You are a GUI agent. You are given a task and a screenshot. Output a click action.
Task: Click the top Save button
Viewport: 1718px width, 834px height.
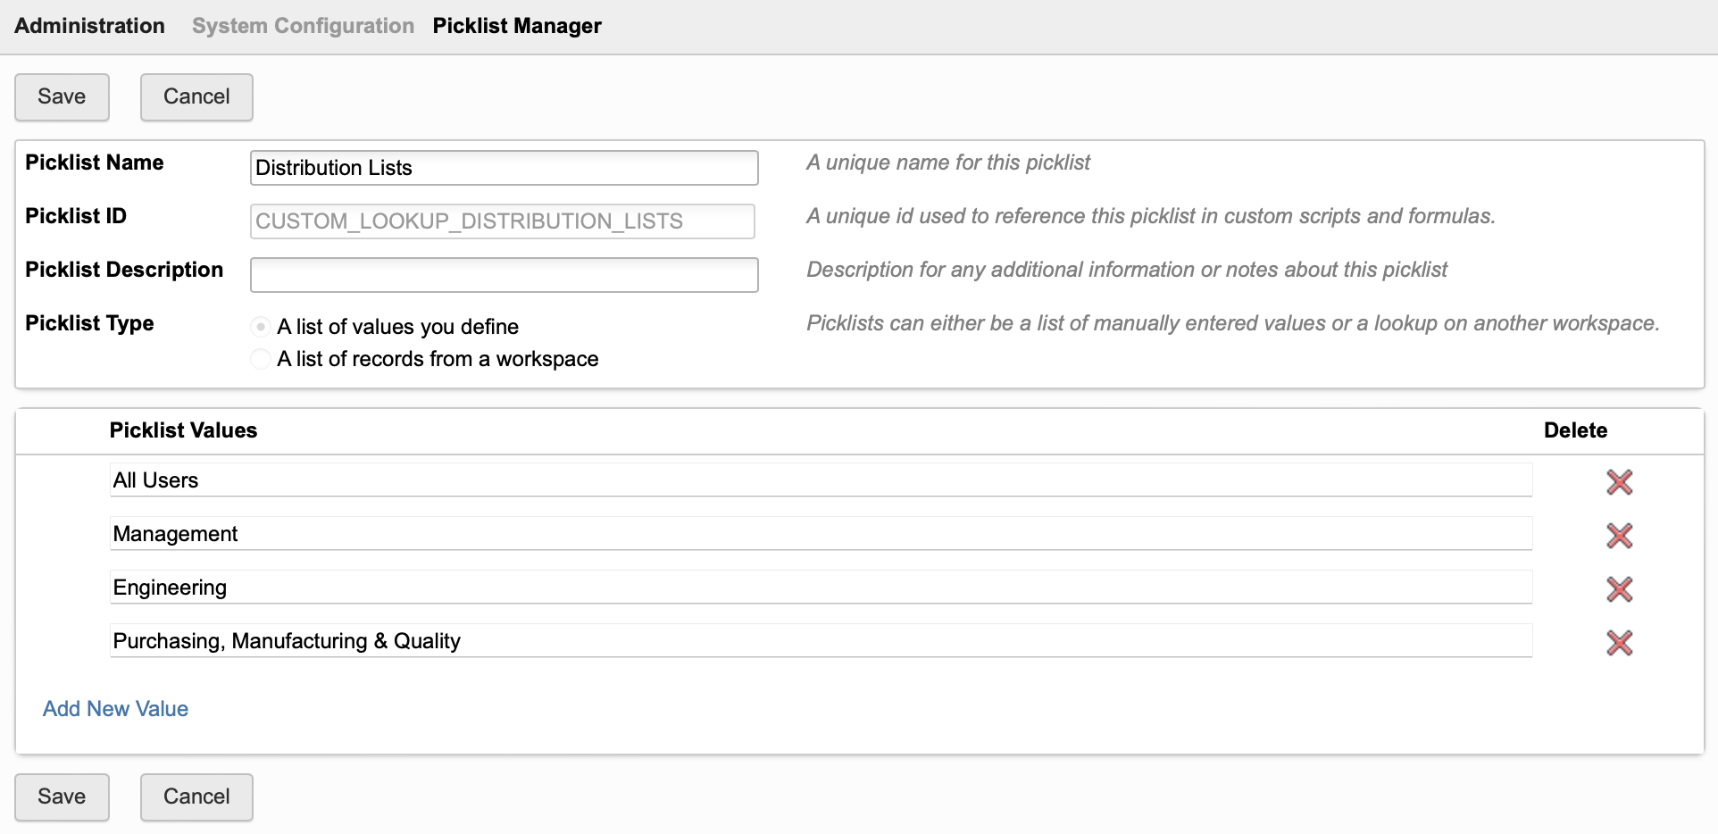(61, 96)
